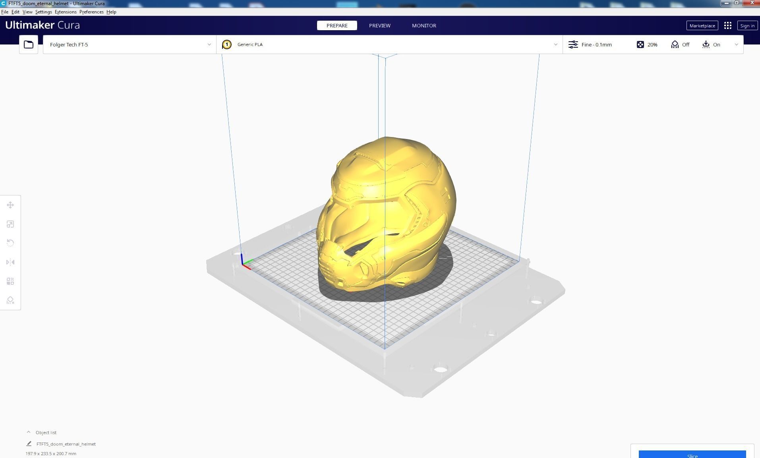
Task: Click the infill density icon showing 20%
Action: 640,44
